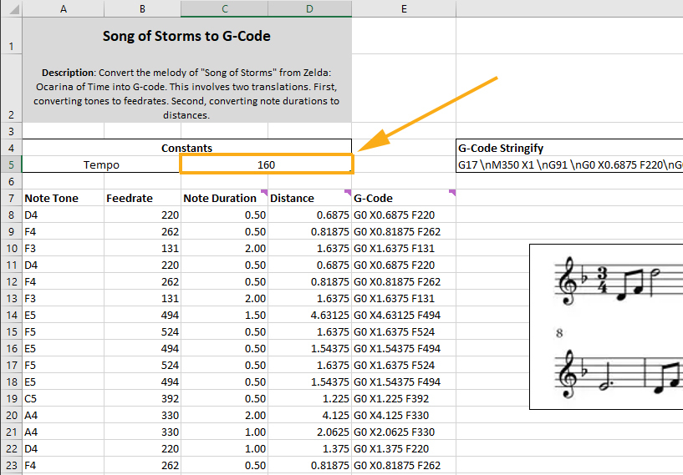Select Note Duration 2.00 in row 10

point(224,248)
